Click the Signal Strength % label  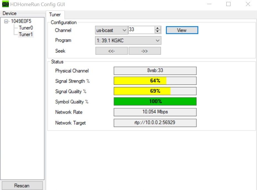pos(72,81)
